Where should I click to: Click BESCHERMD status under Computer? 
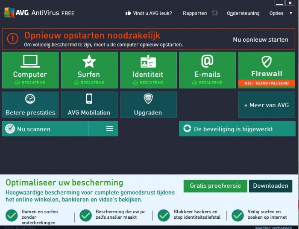click(x=30, y=83)
